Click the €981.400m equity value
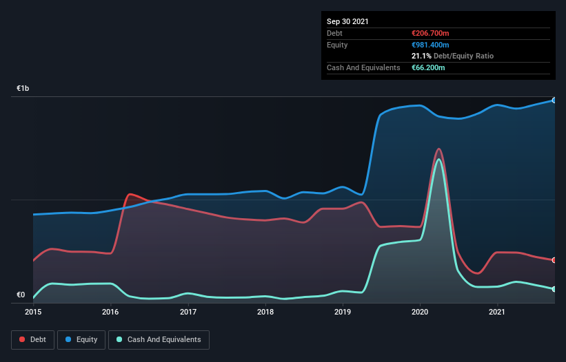 pyautogui.click(x=430, y=45)
